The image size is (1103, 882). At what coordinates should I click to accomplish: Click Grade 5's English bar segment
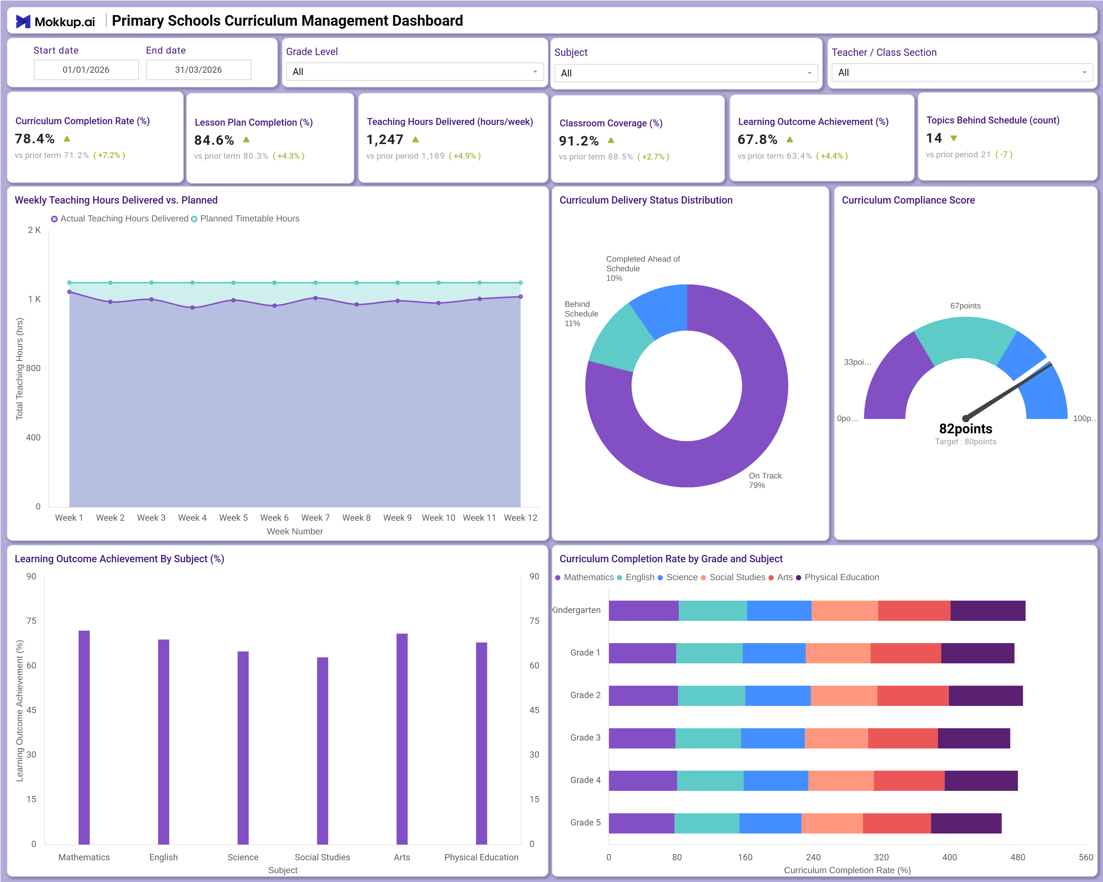click(x=707, y=823)
